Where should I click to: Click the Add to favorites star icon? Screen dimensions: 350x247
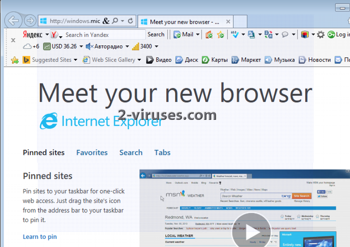[15, 60]
